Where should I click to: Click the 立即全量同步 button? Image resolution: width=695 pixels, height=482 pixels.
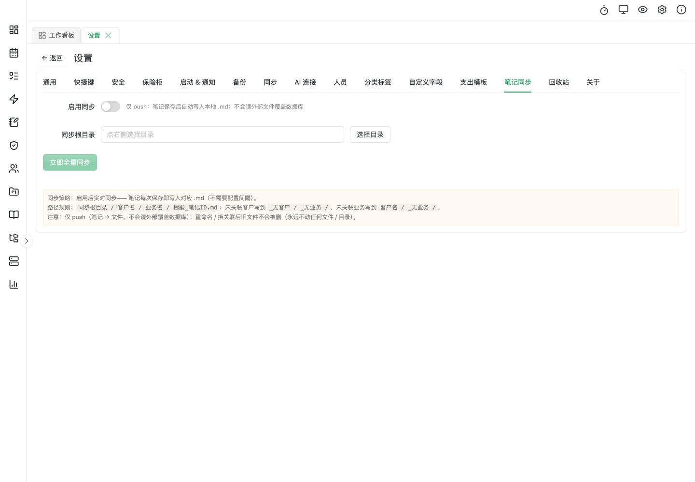pyautogui.click(x=70, y=162)
